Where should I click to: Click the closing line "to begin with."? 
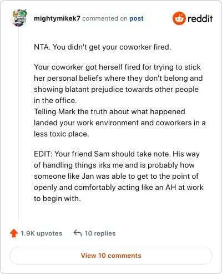(57, 199)
